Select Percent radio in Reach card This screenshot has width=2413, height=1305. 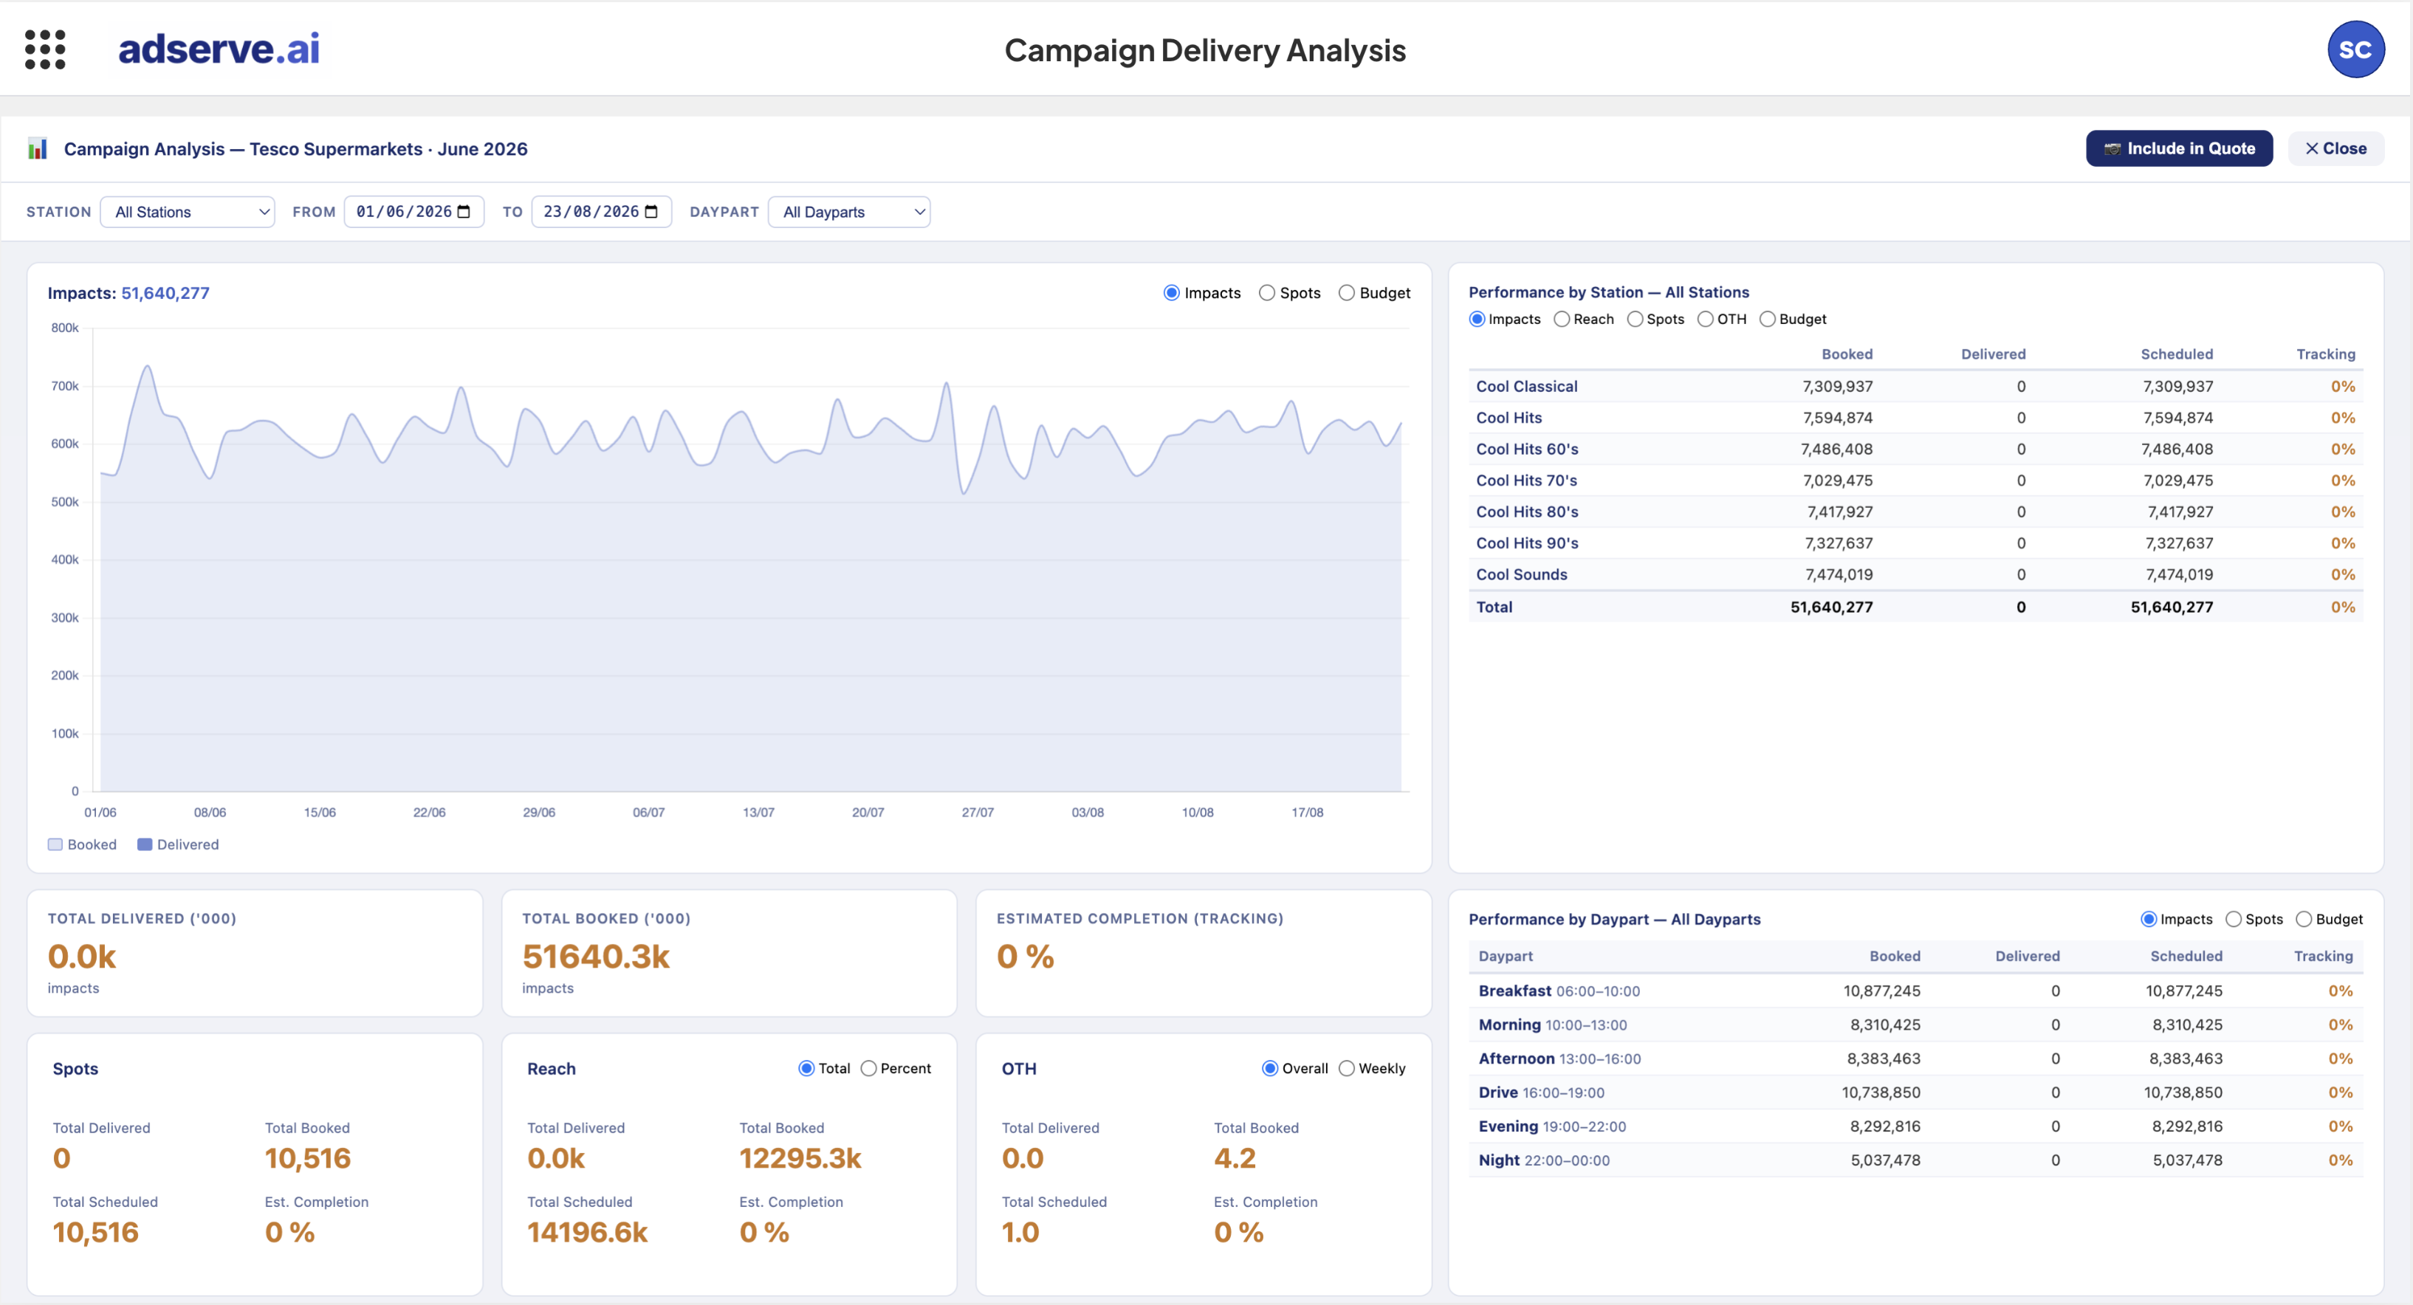868,1069
